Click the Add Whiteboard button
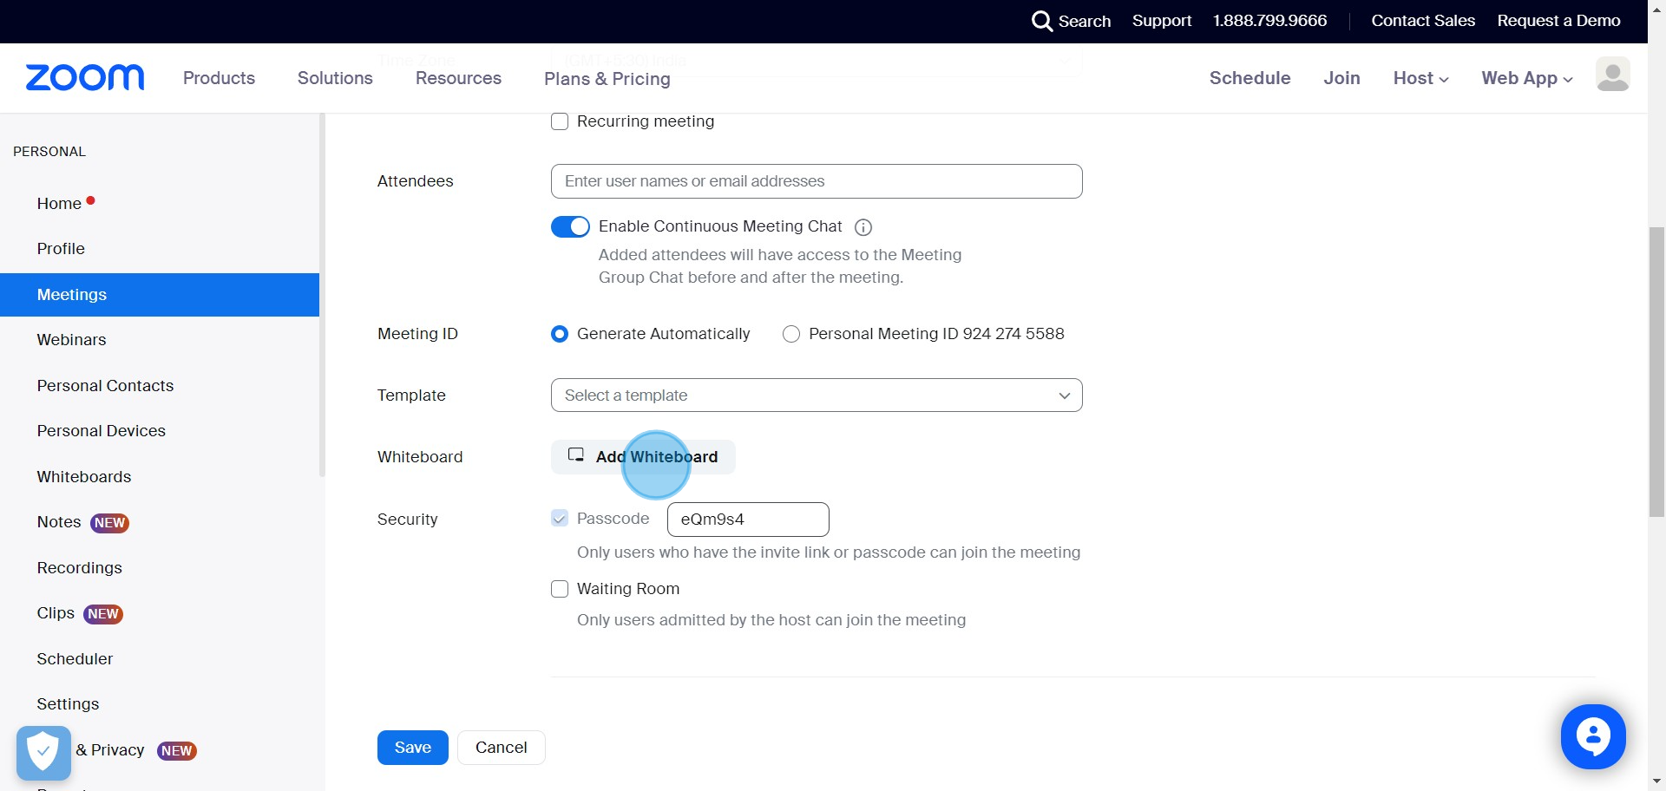Screen dimensions: 1666x791 point(643,457)
